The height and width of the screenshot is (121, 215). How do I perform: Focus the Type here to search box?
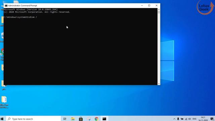pyautogui.click(x=33, y=119)
